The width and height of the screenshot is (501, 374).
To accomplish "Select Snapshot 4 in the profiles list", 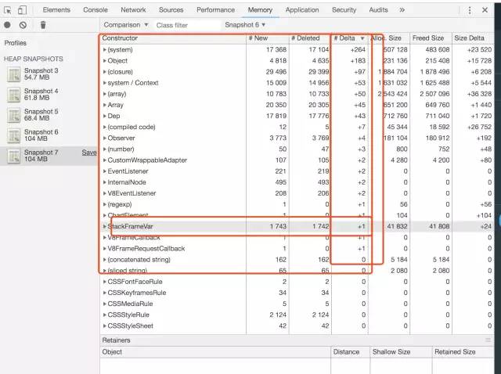I will tap(49, 95).
